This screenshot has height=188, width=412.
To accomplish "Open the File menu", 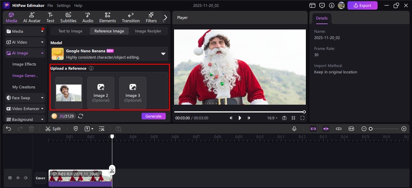I will [50, 6].
